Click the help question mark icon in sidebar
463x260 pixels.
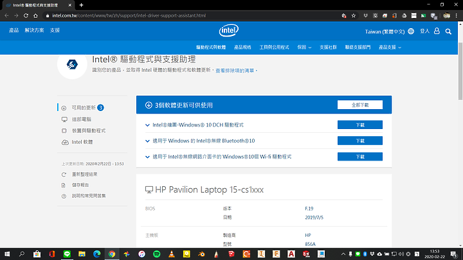(64, 196)
